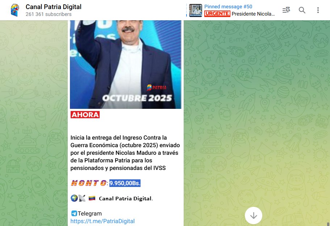This screenshot has width=330, height=226.
Task: Click the pinned message thumbnail image
Action: pyautogui.click(x=196, y=10)
